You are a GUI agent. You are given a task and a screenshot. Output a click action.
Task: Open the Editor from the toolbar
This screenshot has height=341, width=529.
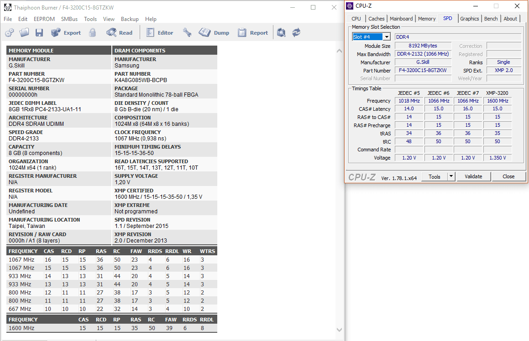click(160, 33)
